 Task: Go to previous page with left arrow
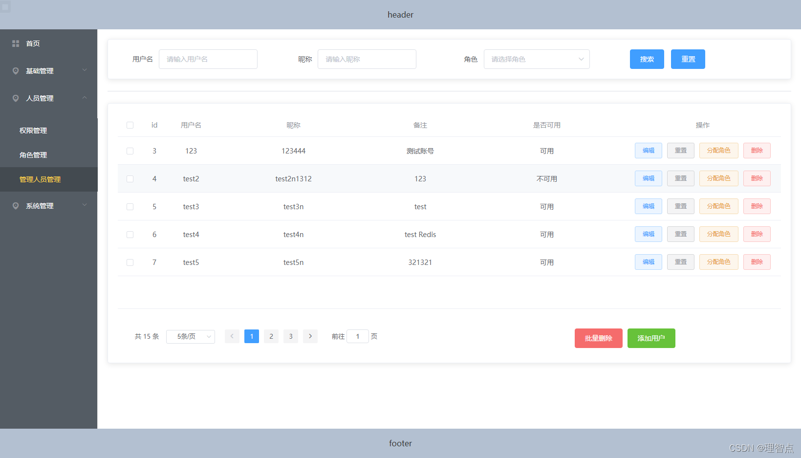click(x=232, y=336)
